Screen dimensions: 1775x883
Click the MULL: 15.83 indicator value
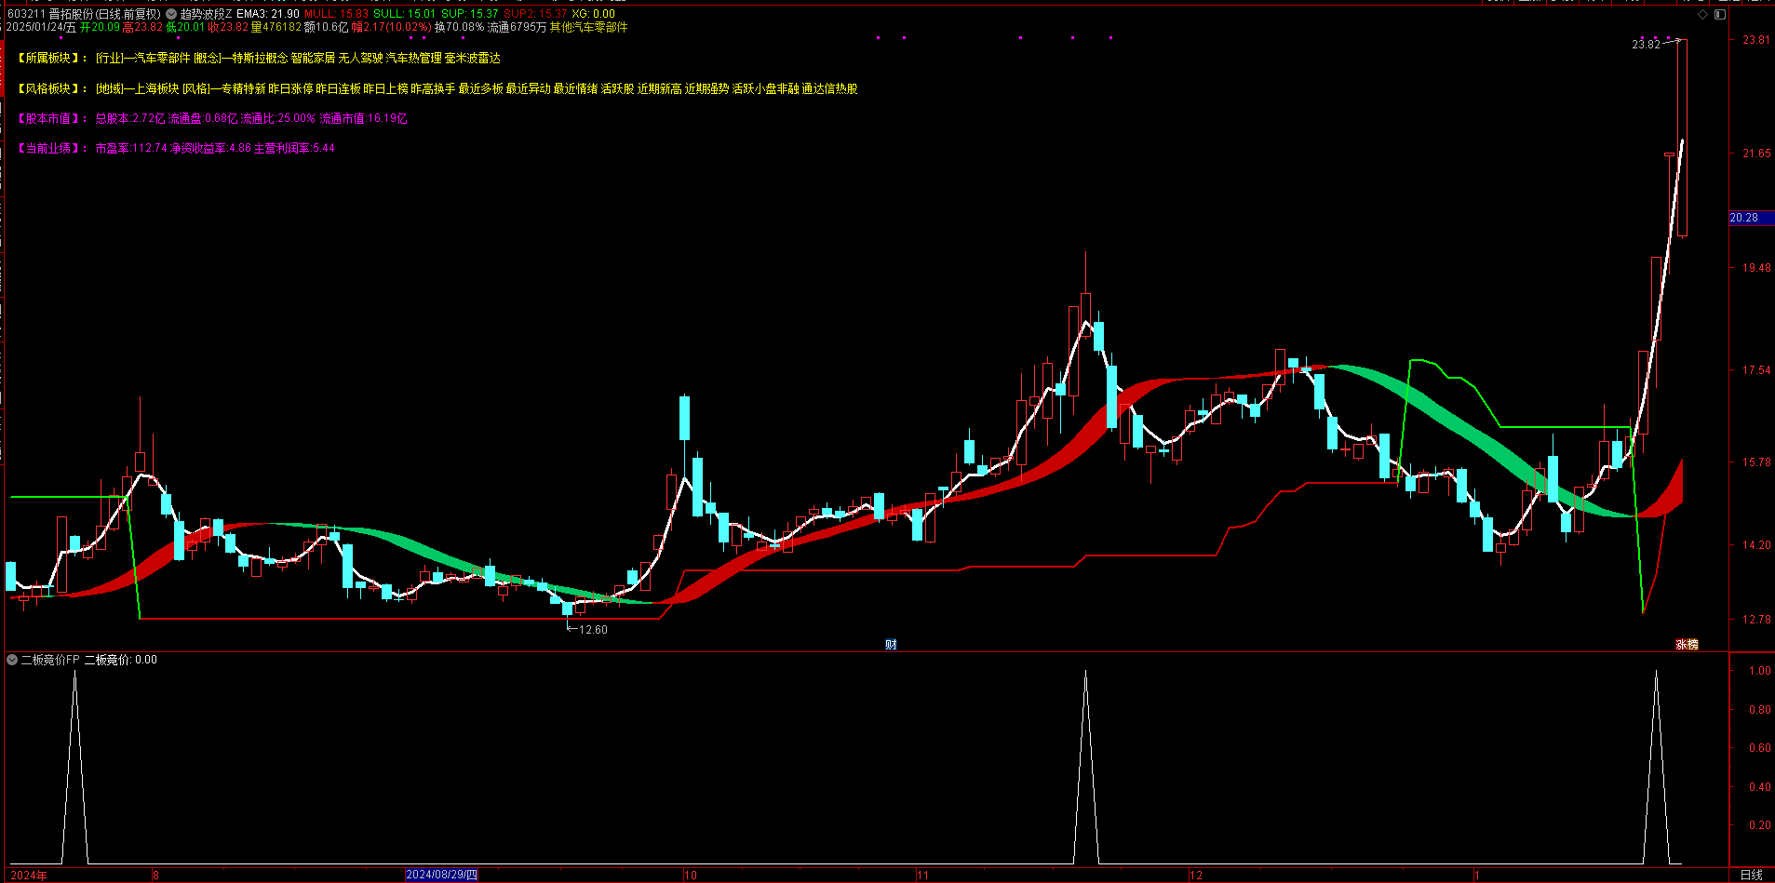(x=337, y=14)
